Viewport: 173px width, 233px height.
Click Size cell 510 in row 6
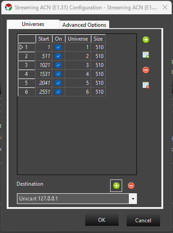[x=98, y=92]
